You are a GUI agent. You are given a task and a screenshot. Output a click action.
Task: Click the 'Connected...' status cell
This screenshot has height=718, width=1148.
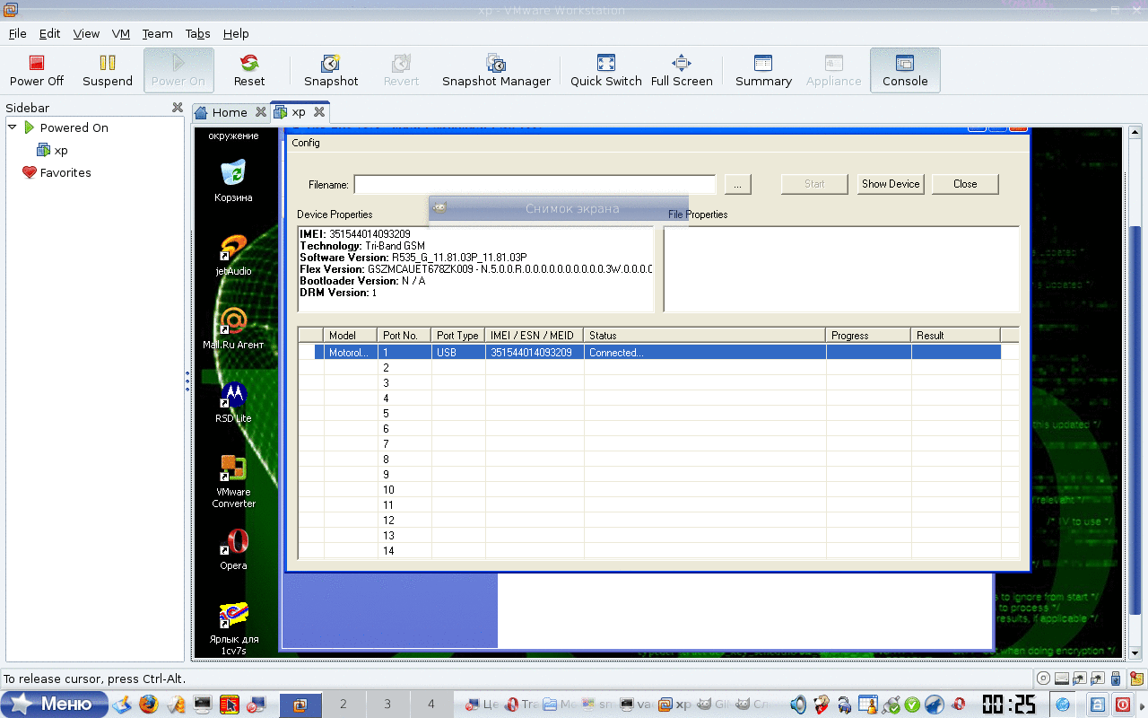(705, 353)
